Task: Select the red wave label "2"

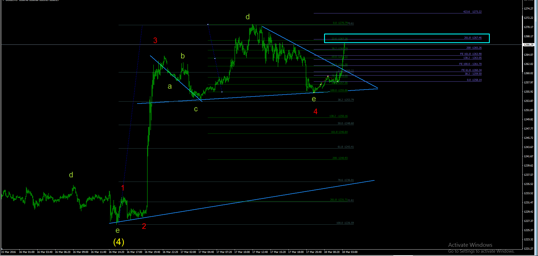Action: 144,226
